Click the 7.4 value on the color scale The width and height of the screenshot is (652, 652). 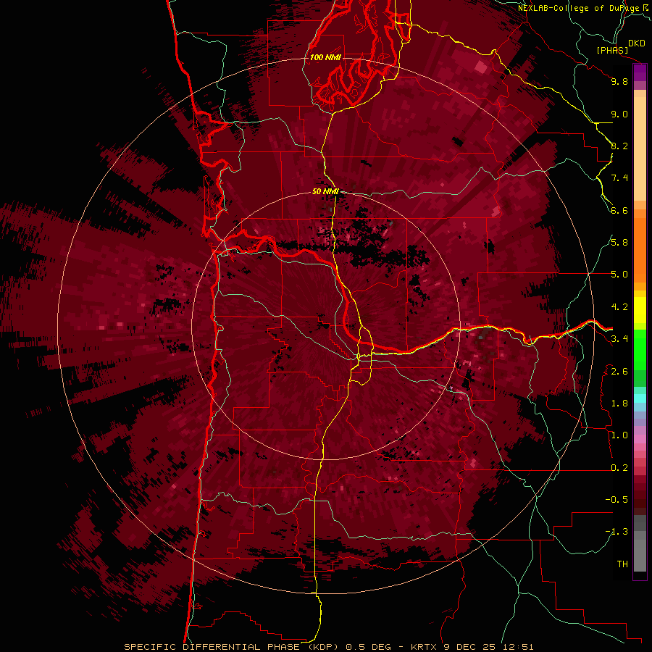pyautogui.click(x=619, y=178)
